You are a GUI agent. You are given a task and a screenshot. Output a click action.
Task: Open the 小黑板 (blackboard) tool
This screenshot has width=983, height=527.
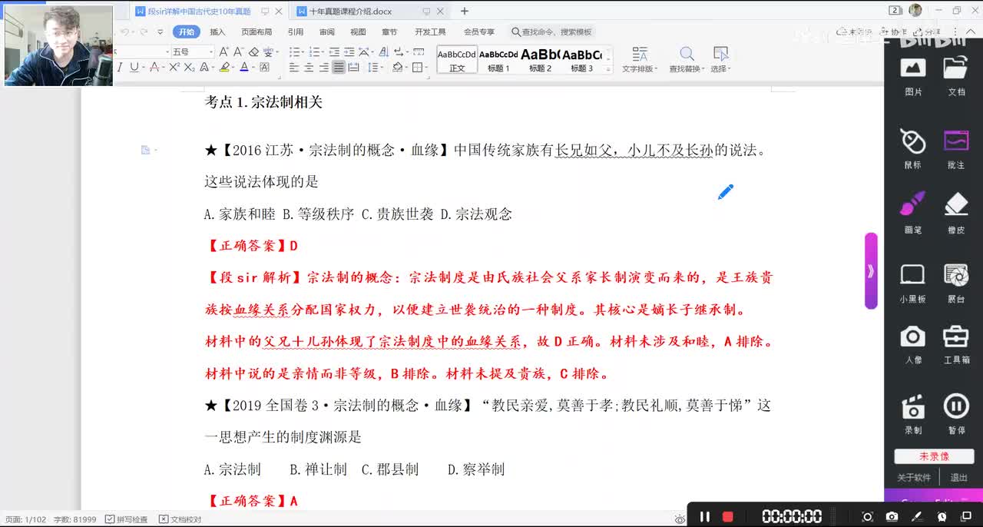click(x=913, y=283)
